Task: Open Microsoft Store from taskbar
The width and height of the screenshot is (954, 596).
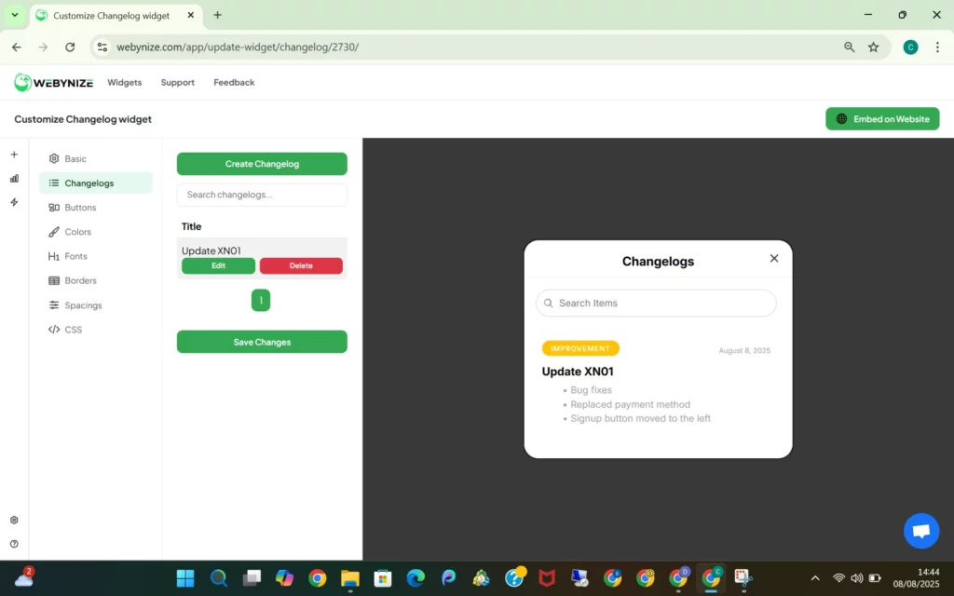Action: click(383, 577)
